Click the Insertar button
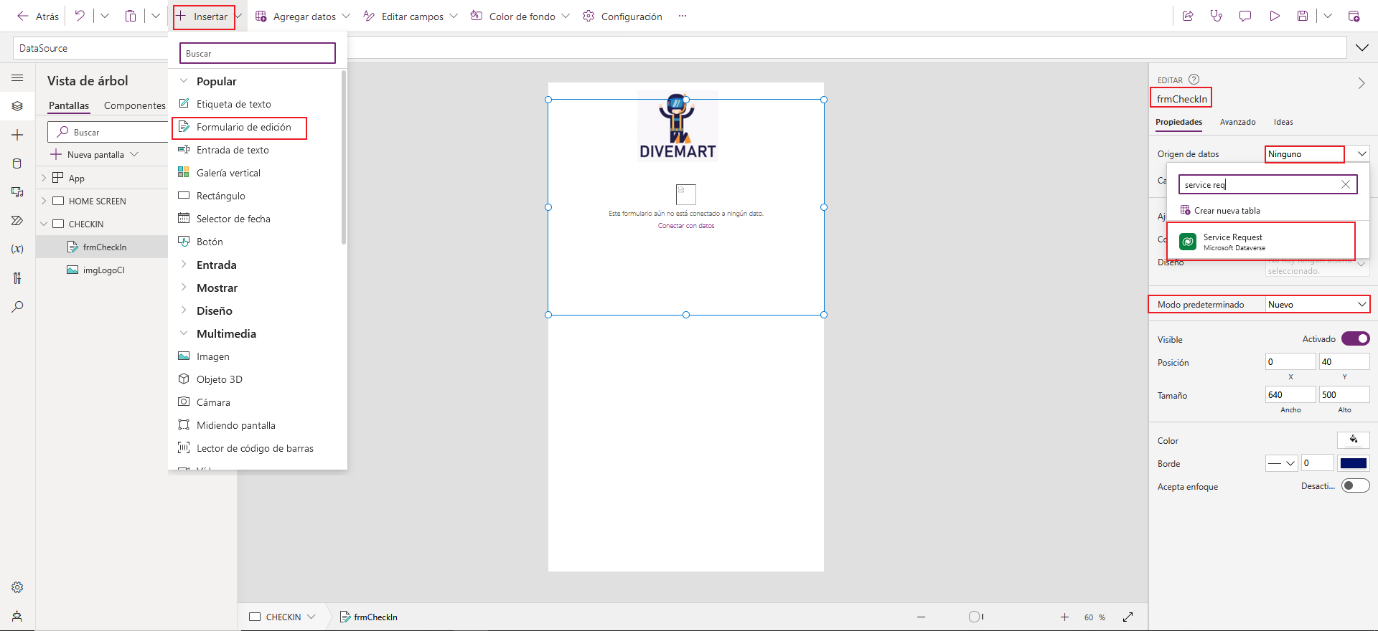Screen dimensions: 1378x631 tap(204, 16)
